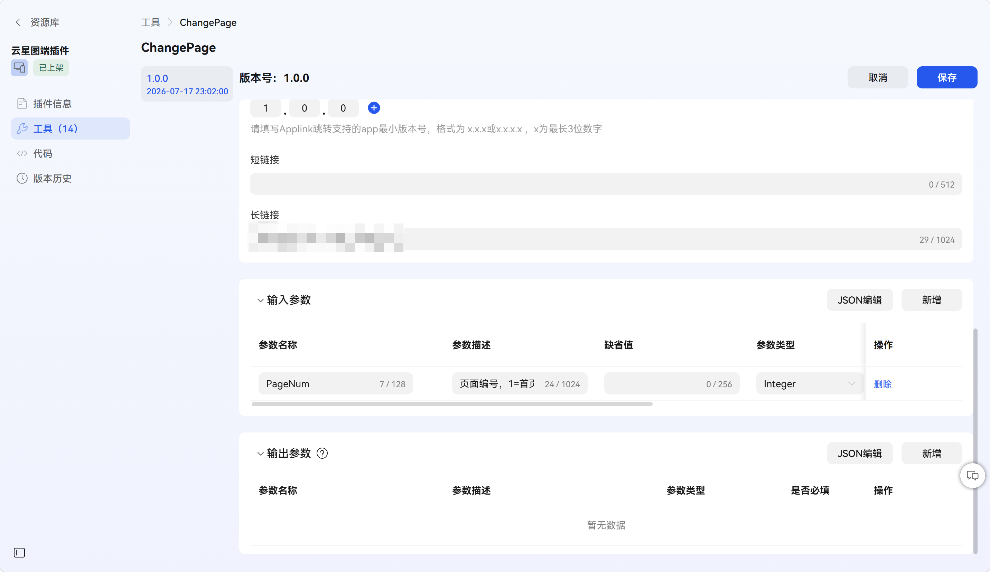
Task: Edit the 页面编号 parameter description field
Action: coord(519,383)
